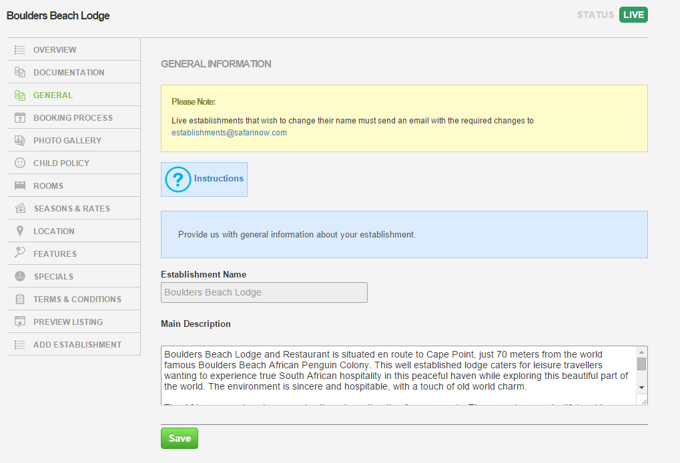
Task: Click the GENERAL INFORMATION heading
Action: pyautogui.click(x=216, y=64)
